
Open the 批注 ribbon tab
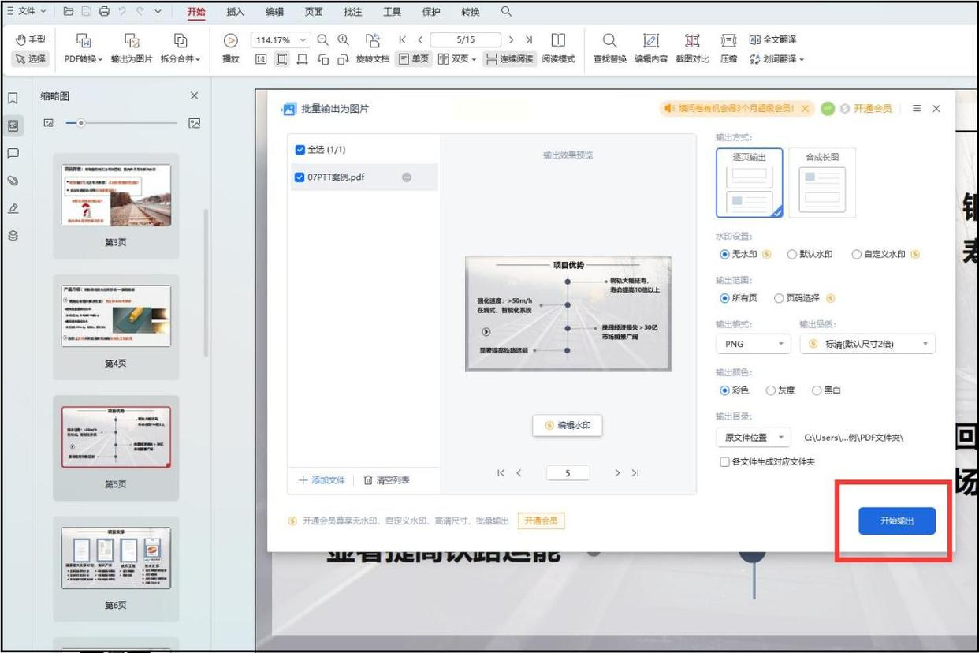pos(353,12)
